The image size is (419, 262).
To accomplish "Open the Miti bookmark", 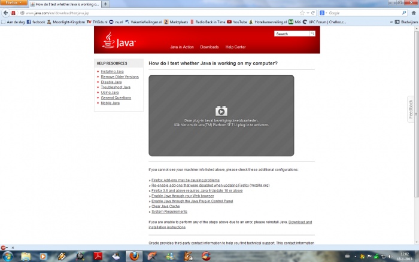I will coord(294,22).
